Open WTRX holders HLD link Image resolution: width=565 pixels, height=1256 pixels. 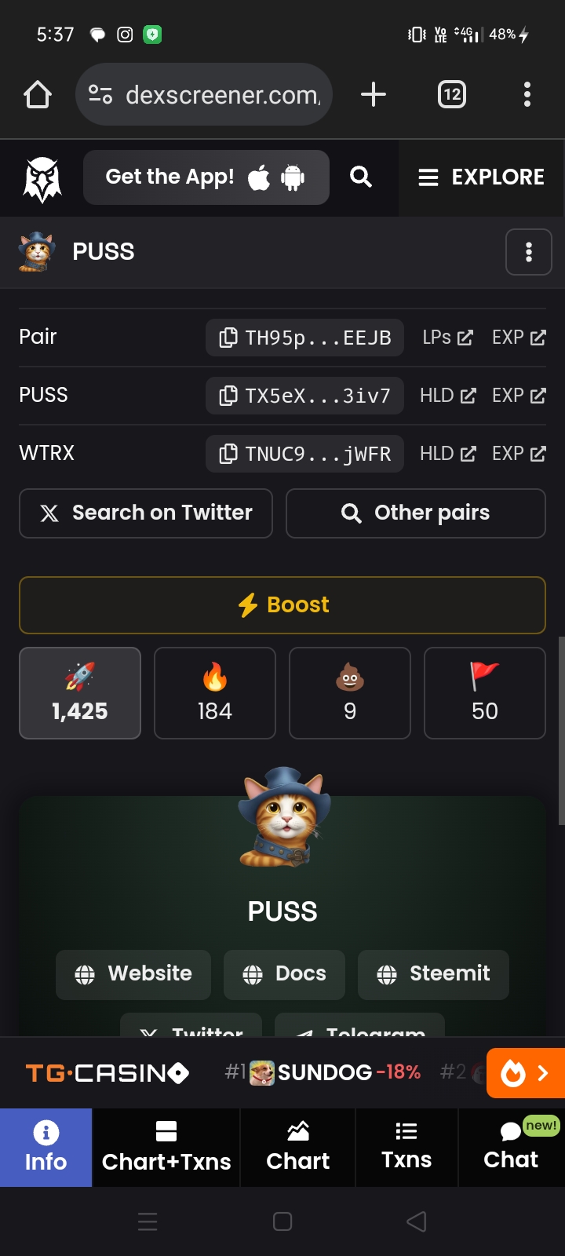448,454
